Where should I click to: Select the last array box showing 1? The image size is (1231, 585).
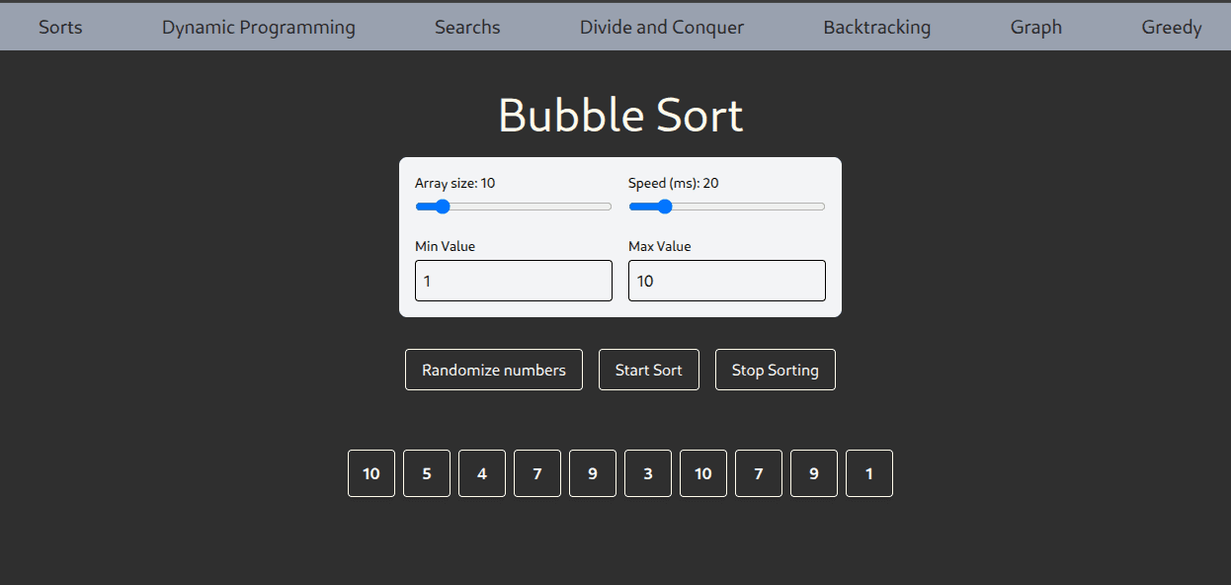(869, 473)
